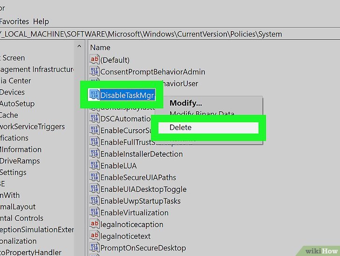Click the DisableTaskMgr value icon
340x256 pixels.
click(x=94, y=95)
